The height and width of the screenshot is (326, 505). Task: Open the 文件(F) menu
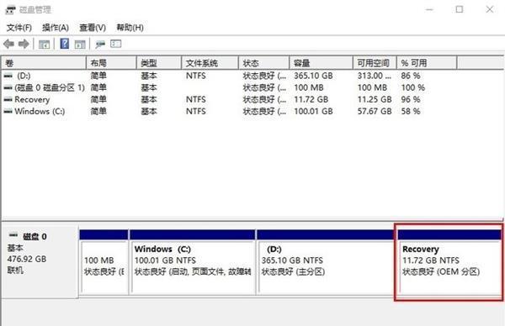(x=19, y=28)
